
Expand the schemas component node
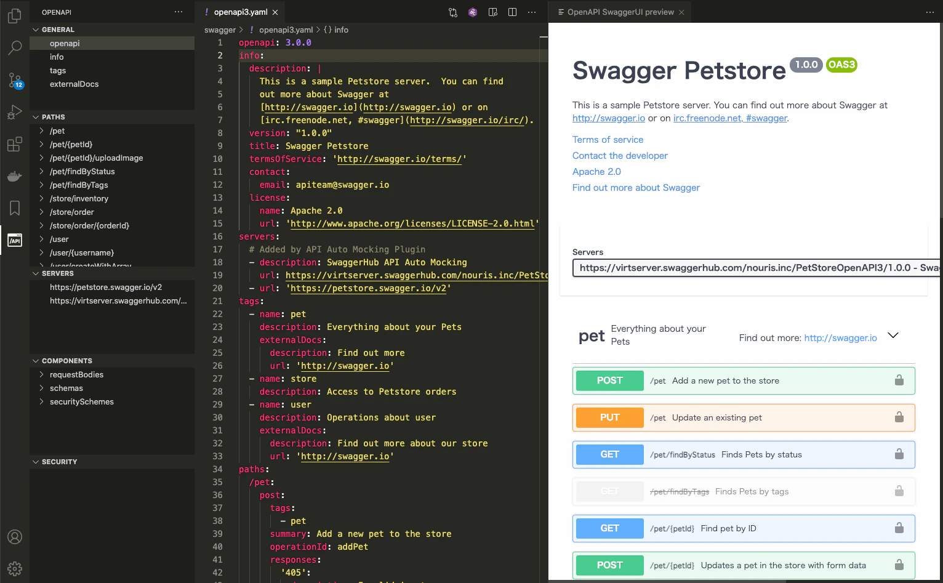coord(42,388)
